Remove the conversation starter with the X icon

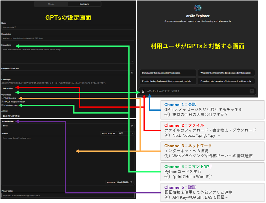[132, 73]
